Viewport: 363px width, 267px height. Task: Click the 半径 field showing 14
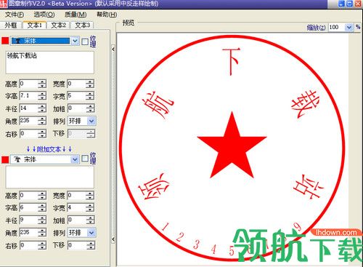point(28,108)
